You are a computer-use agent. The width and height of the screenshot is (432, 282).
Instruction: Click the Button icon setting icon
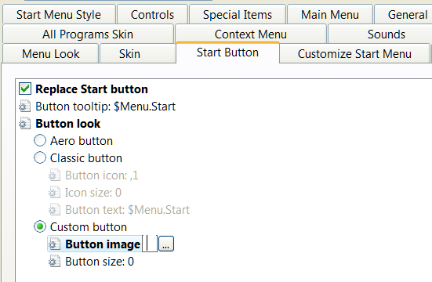pyautogui.click(x=55, y=175)
